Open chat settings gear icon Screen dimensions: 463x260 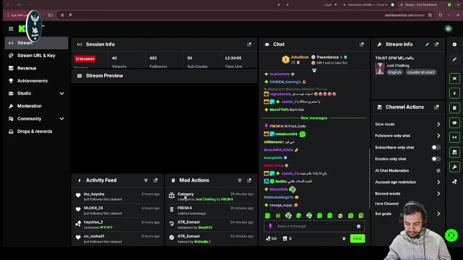point(344,239)
